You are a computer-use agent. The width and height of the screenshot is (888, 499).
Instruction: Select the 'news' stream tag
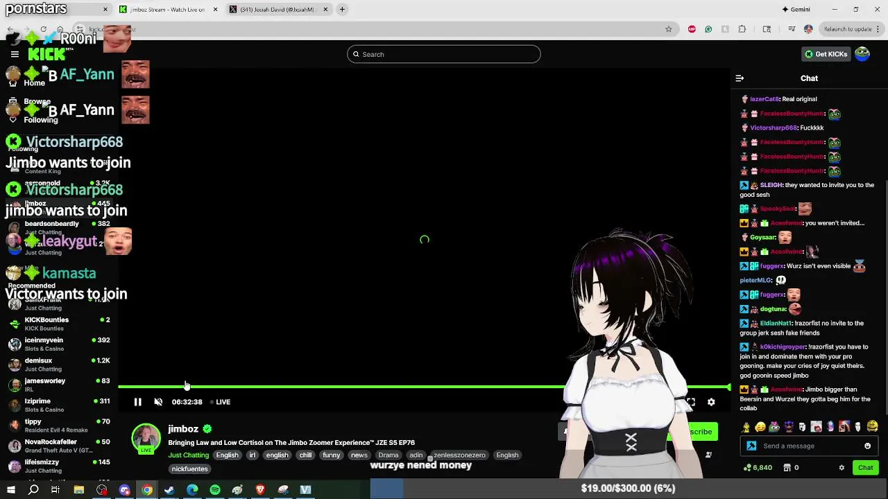point(359,455)
